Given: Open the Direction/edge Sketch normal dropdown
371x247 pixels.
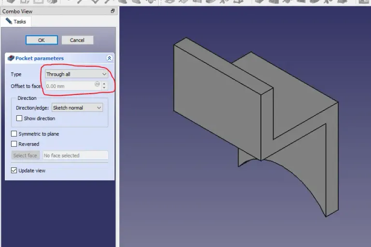Looking at the screenshot, I should (77, 108).
